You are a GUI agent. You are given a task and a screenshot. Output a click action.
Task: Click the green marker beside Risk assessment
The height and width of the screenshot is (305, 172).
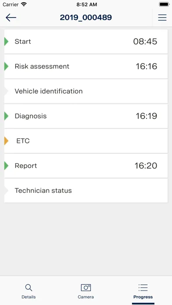click(x=6, y=66)
